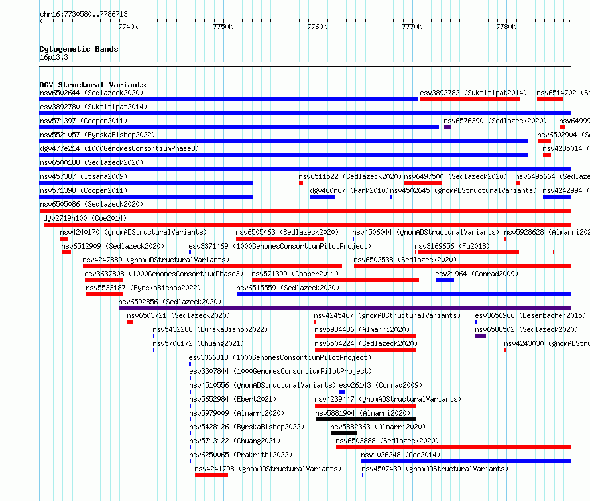This screenshot has width=590, height=501.
Task: Click nsv5706172 (Chuang2021) label
Action: click(x=198, y=343)
